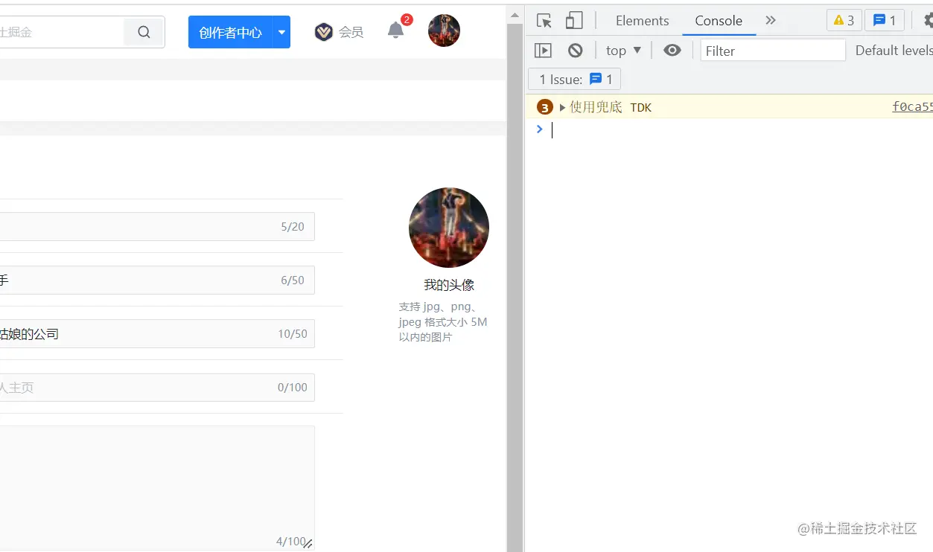The height and width of the screenshot is (552, 933).
Task: Switch to the Console tab
Action: (x=719, y=21)
